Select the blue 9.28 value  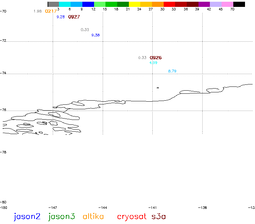[61, 17]
